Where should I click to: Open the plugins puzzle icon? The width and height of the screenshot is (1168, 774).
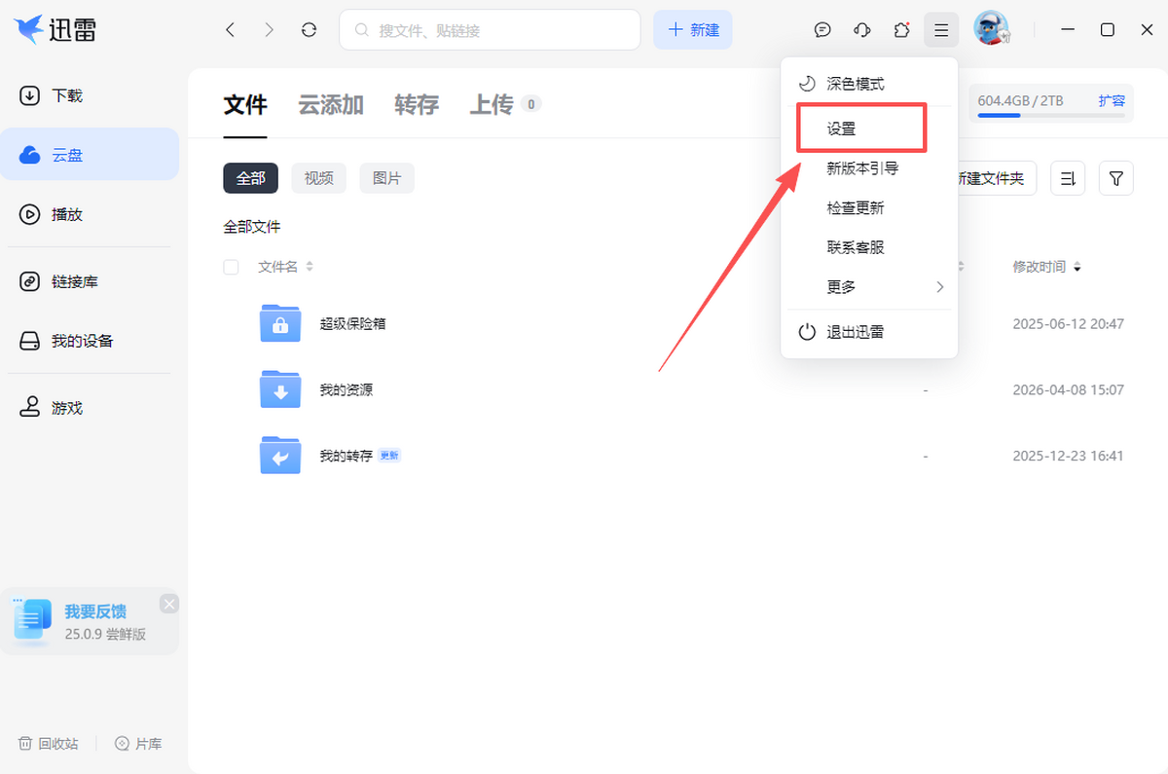click(901, 30)
